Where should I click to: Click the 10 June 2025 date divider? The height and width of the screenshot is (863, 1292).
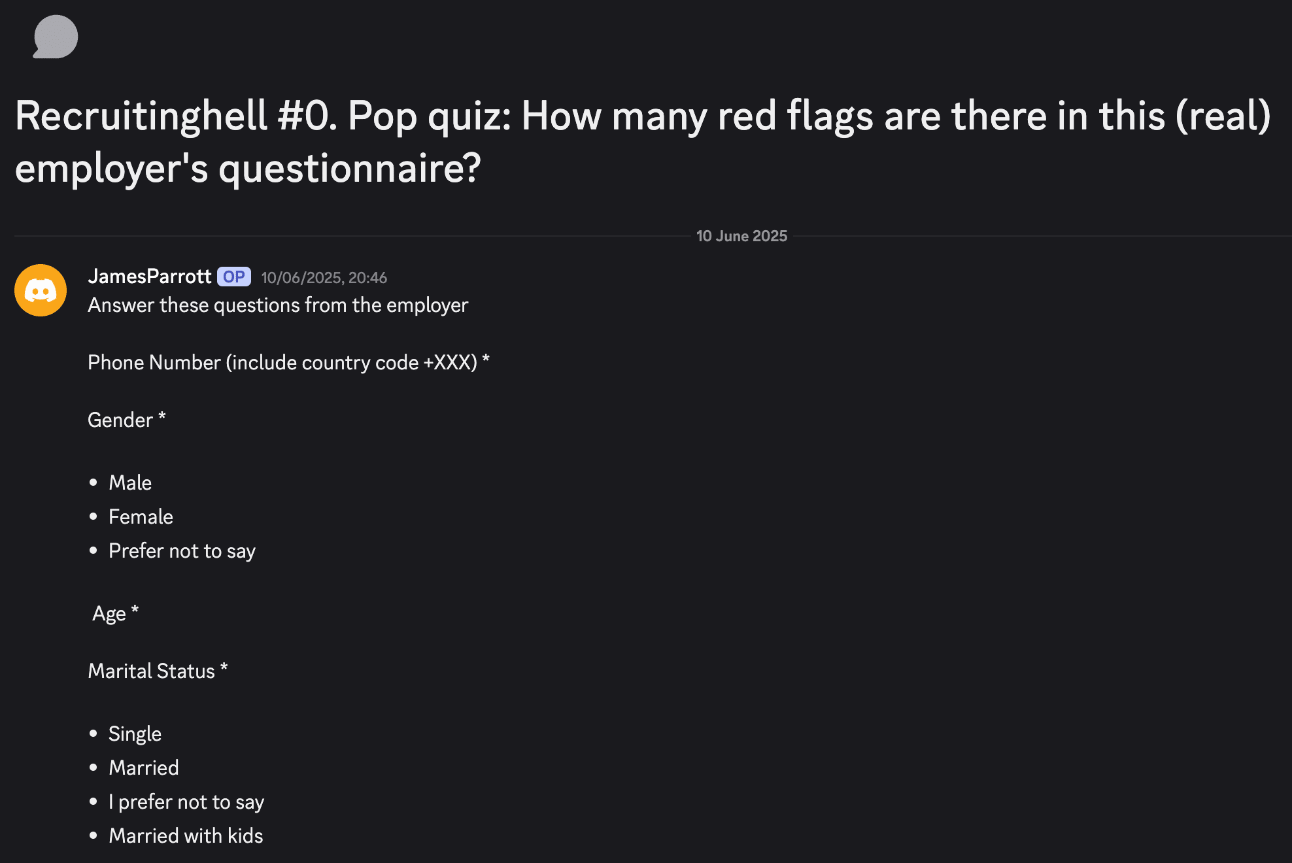pyautogui.click(x=741, y=236)
